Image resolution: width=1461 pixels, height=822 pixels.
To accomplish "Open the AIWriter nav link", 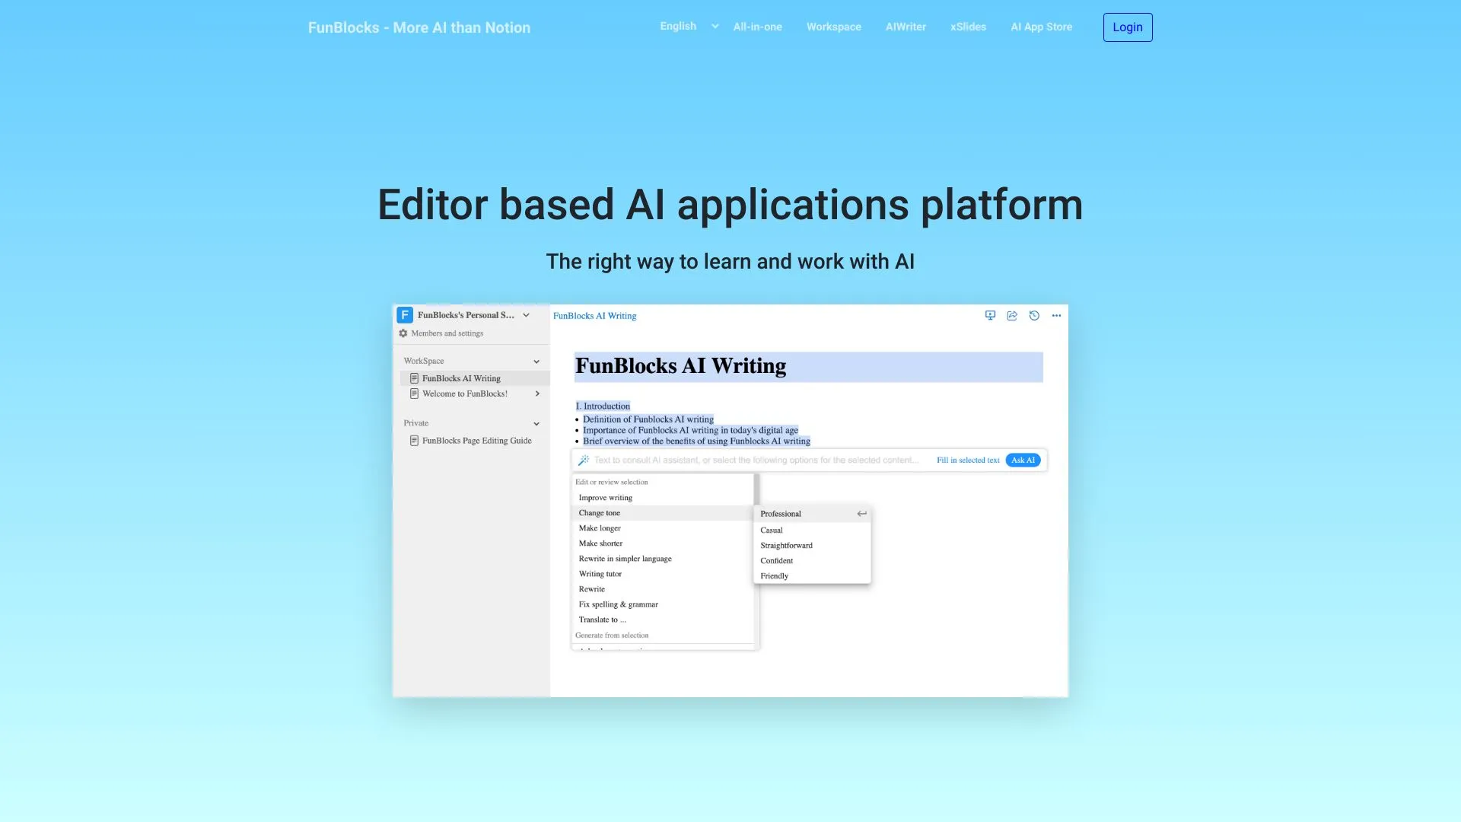I will [906, 27].
